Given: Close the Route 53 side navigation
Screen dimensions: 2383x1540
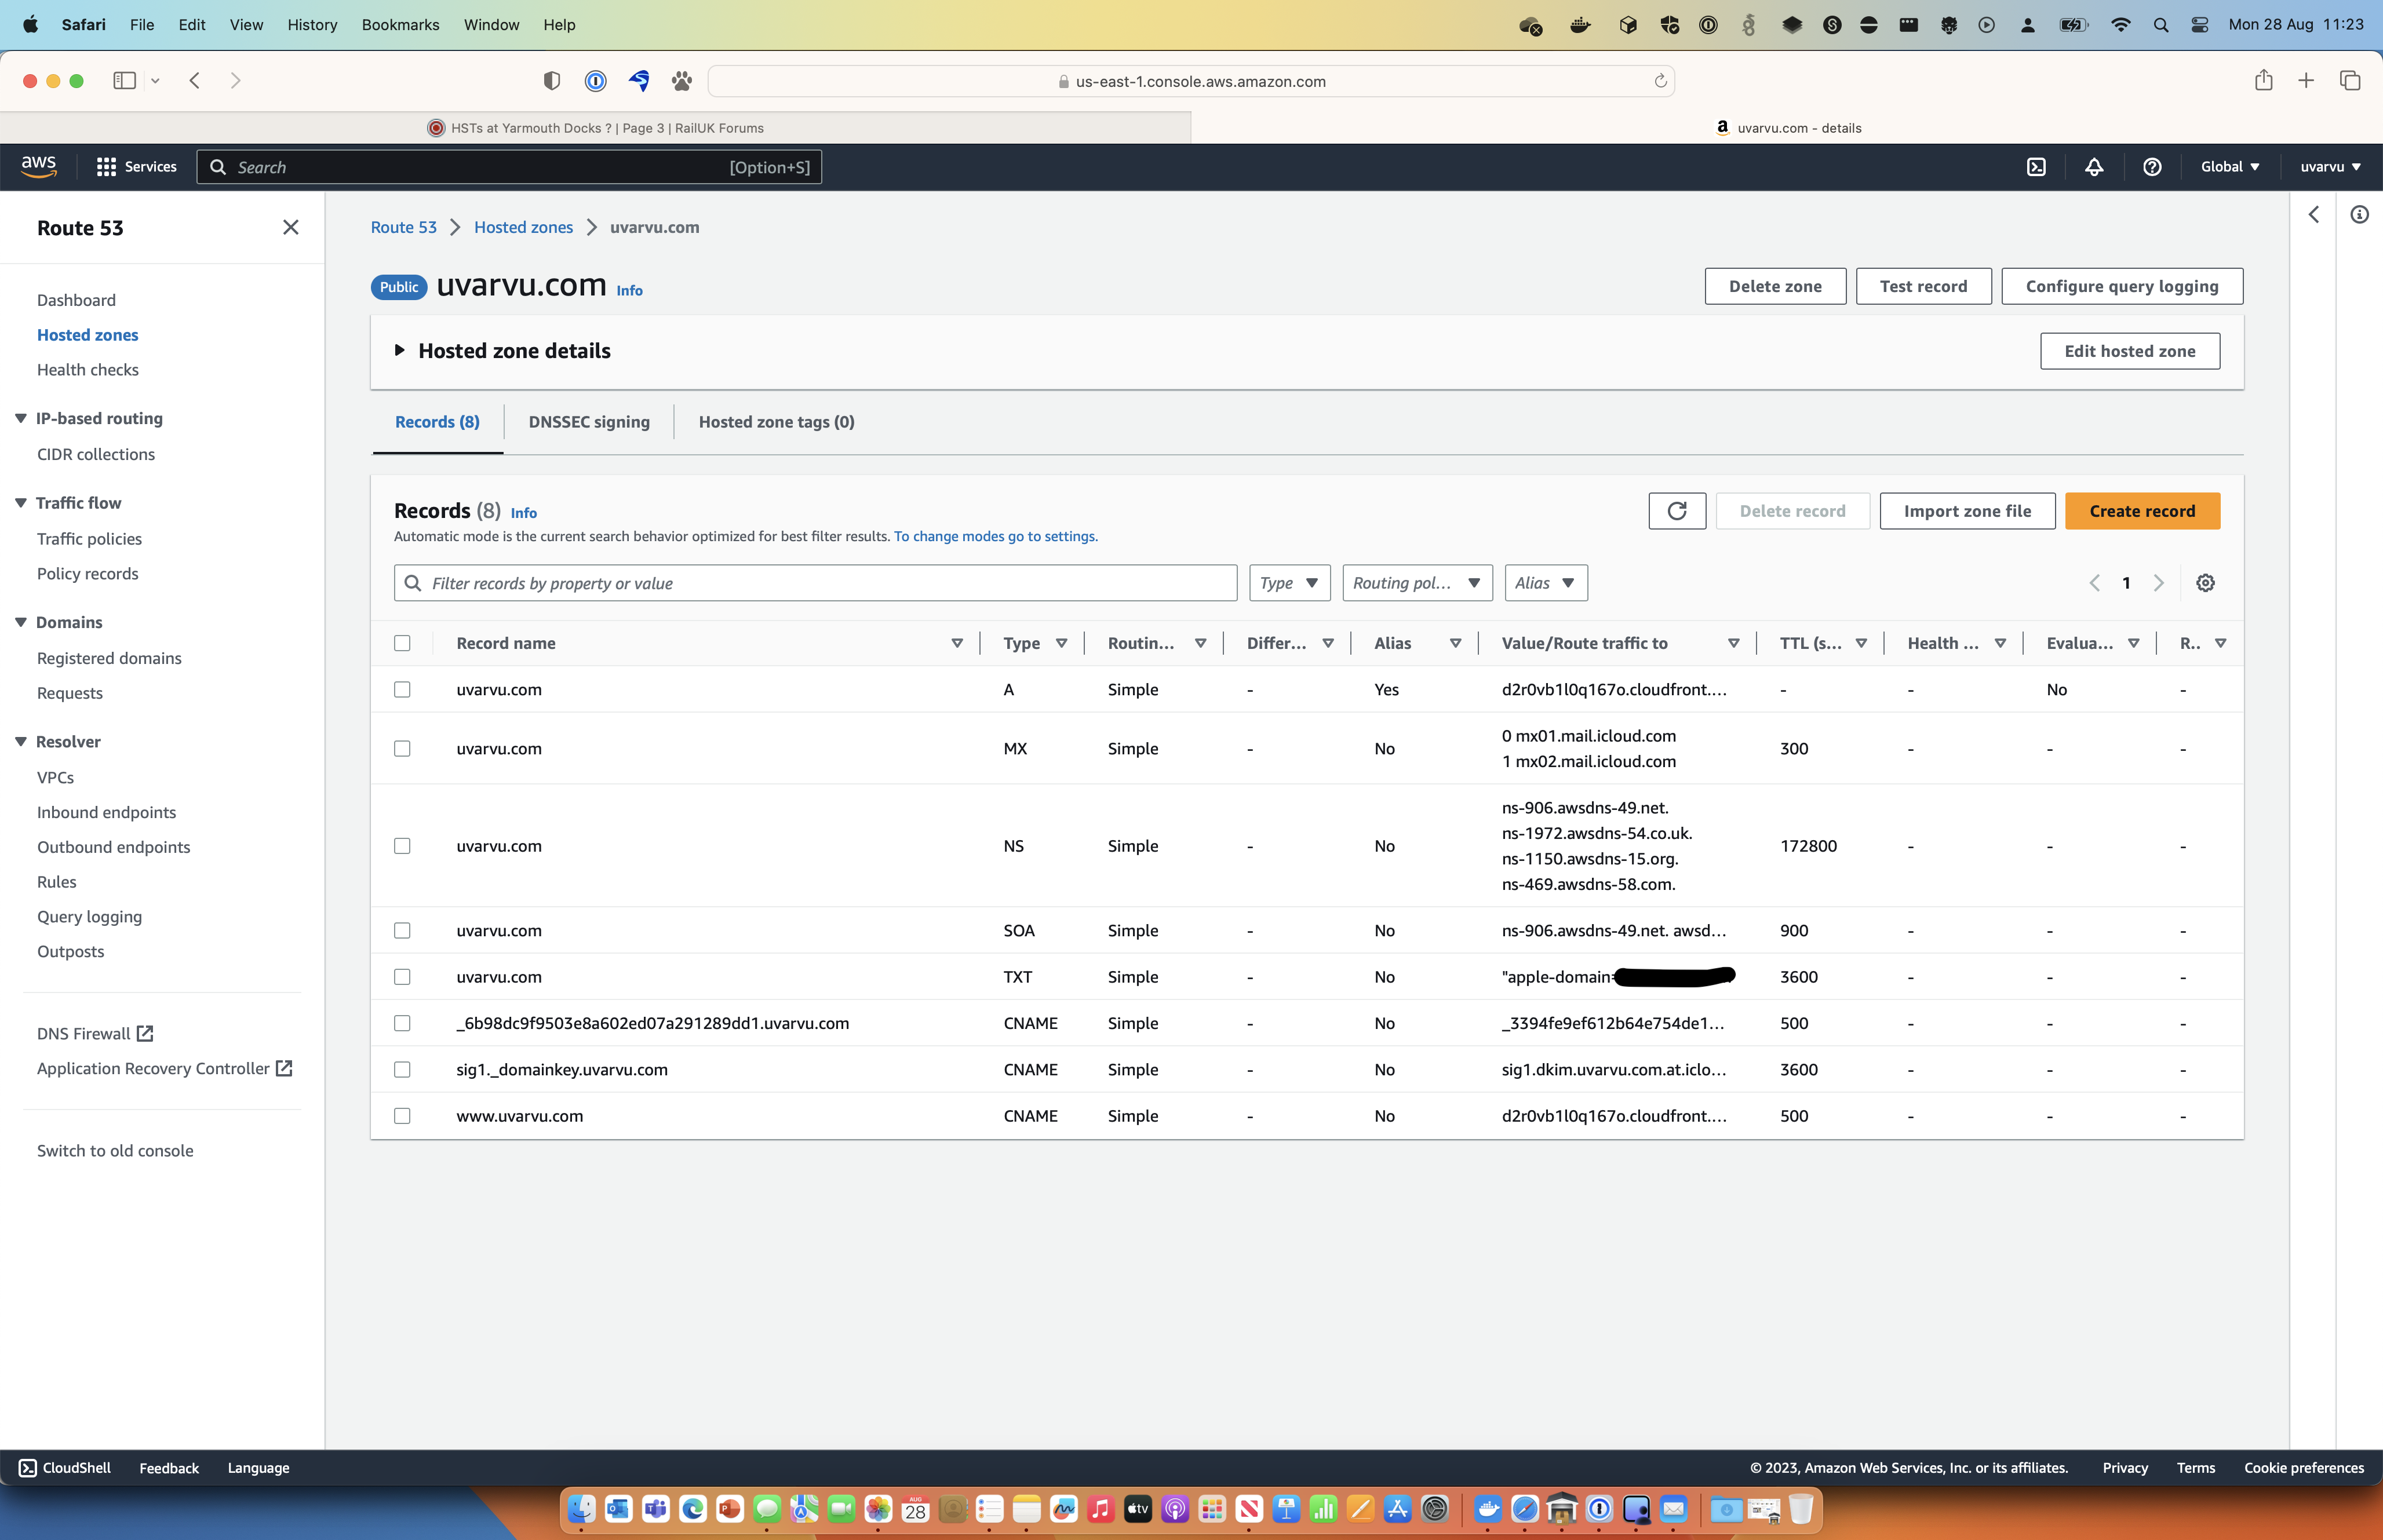Looking at the screenshot, I should pos(291,227).
